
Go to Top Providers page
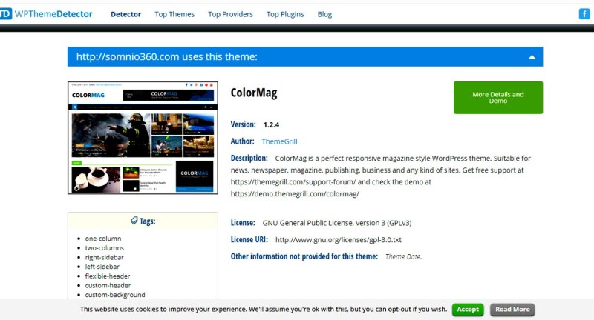[230, 14]
